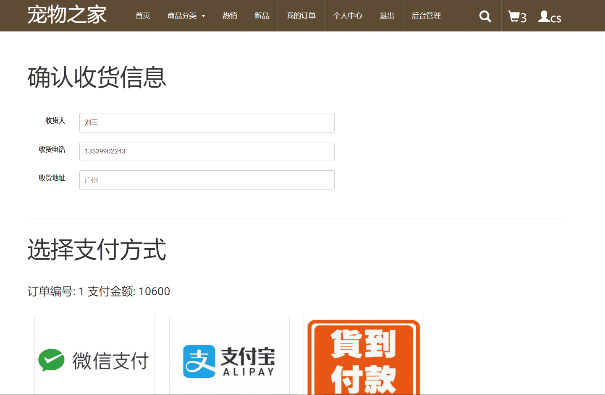Expand the 商品分类 dropdown

point(186,16)
